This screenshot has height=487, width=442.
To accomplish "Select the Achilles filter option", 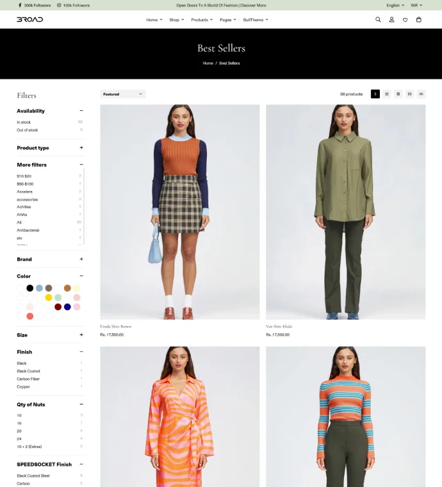I will coord(24,207).
